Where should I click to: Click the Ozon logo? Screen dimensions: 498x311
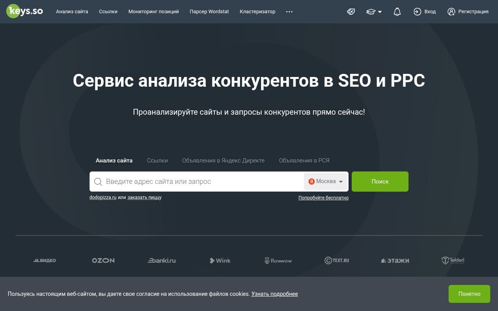(x=103, y=260)
